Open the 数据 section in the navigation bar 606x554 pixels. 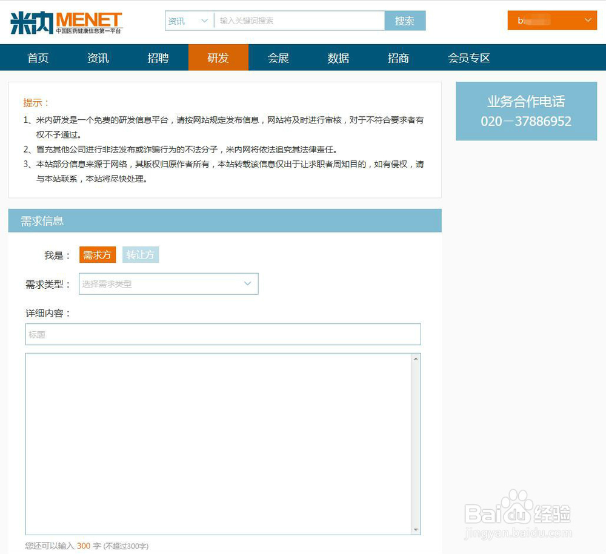(338, 58)
